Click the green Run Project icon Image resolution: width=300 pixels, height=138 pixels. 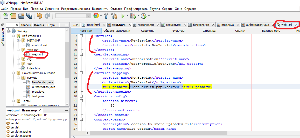pyautogui.click(x=123, y=16)
